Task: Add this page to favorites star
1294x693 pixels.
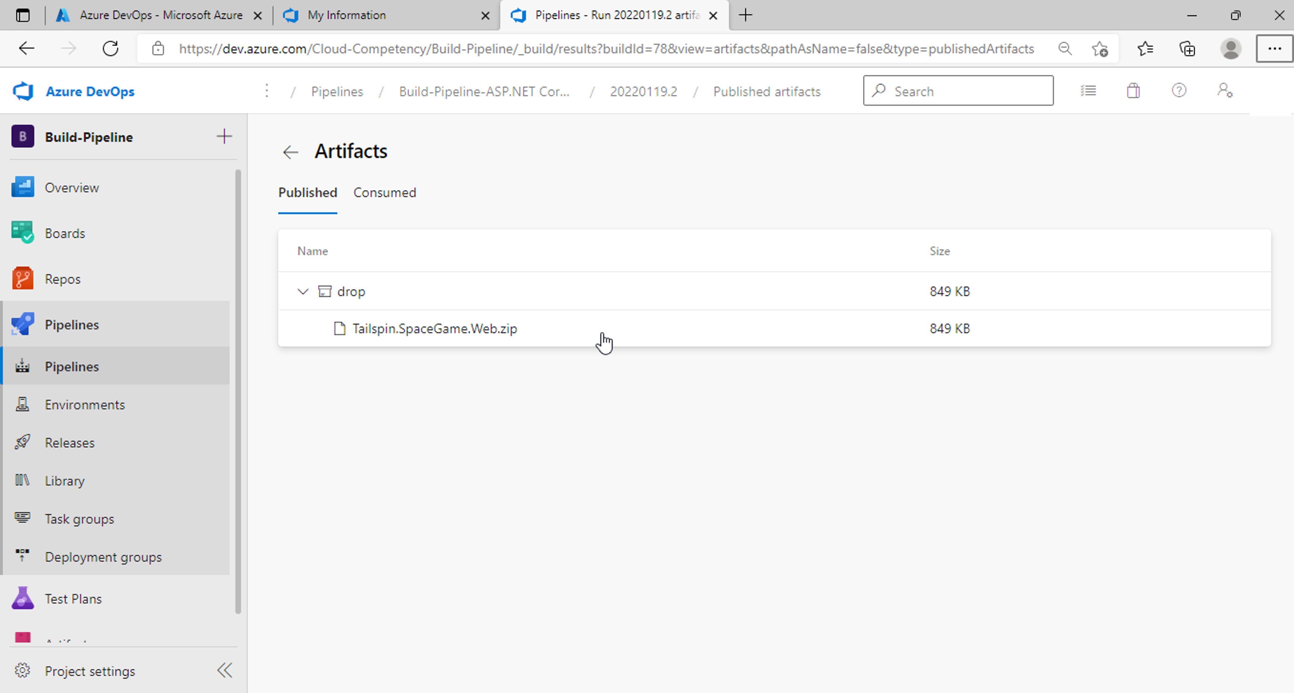Action: pos(1100,49)
